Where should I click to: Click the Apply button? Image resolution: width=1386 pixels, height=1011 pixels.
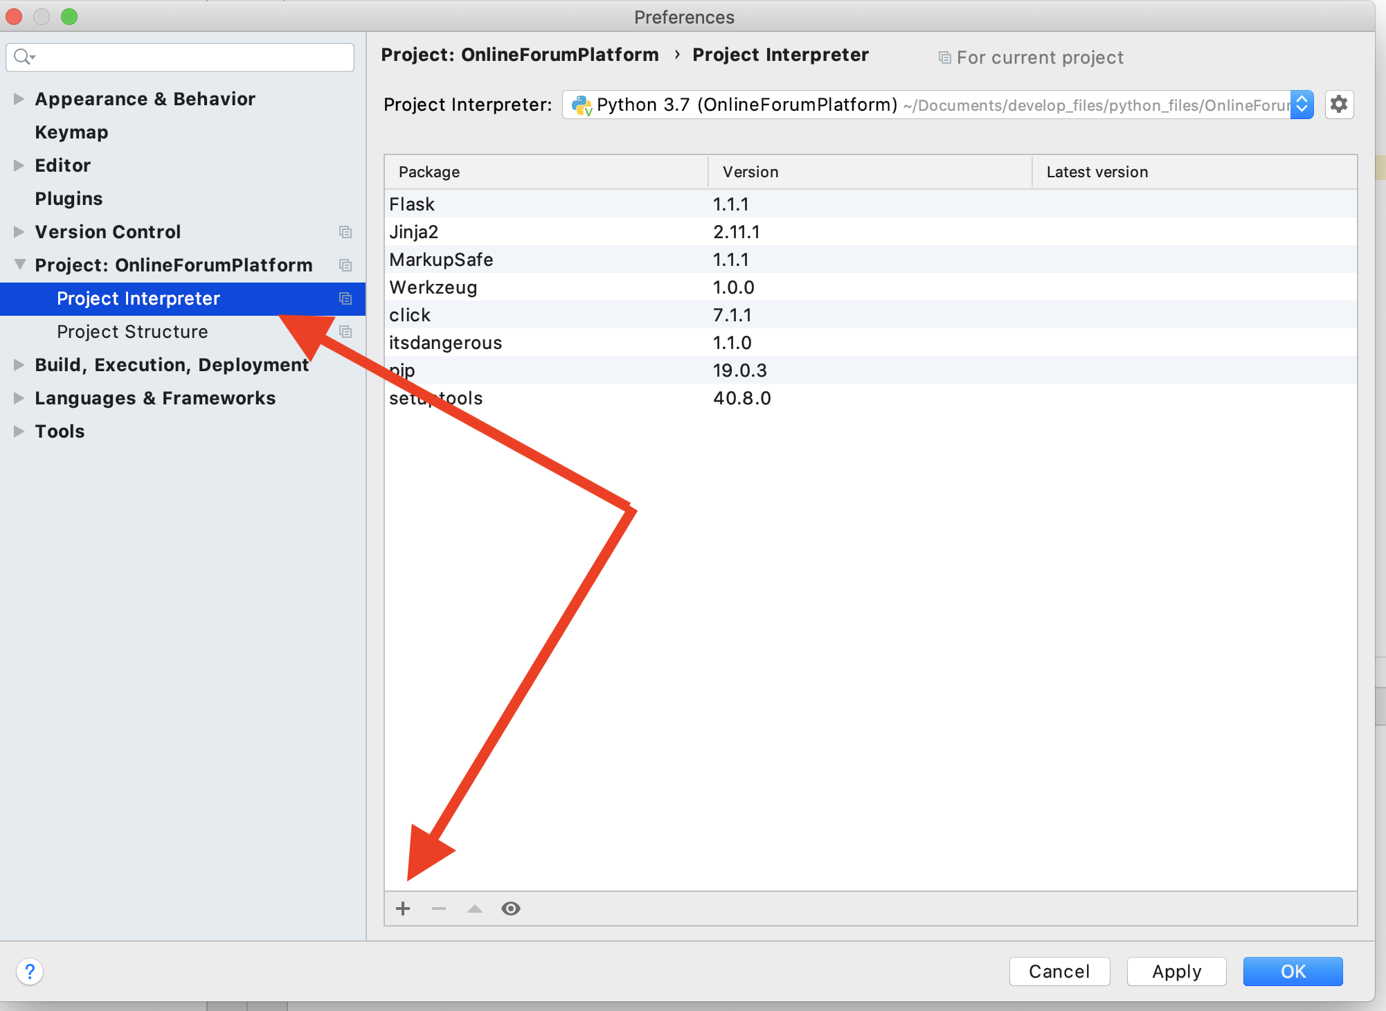[x=1176, y=972]
